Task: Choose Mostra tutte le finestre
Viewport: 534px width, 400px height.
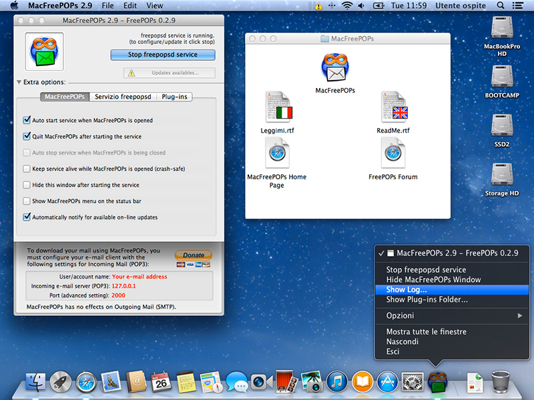Action: coord(453,331)
